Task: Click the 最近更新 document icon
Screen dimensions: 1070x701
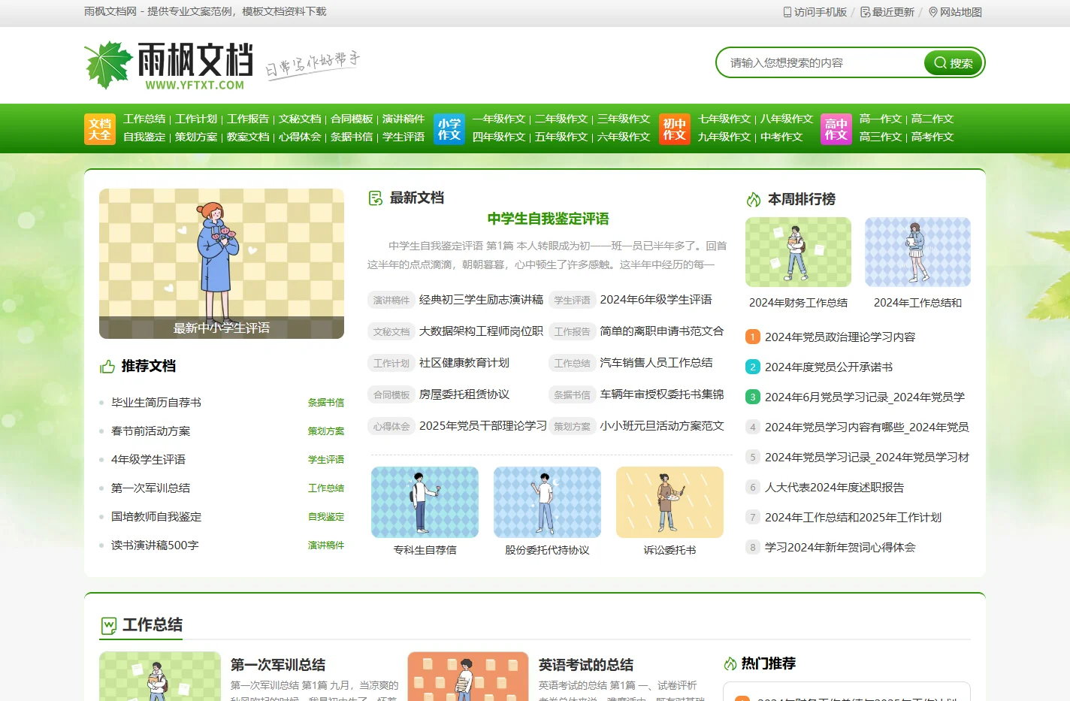Action: click(866, 12)
